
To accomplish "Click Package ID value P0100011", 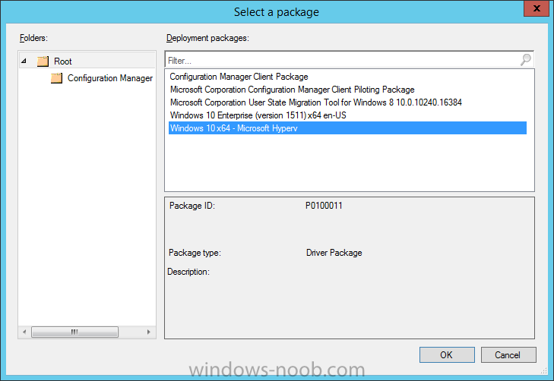I will [324, 206].
